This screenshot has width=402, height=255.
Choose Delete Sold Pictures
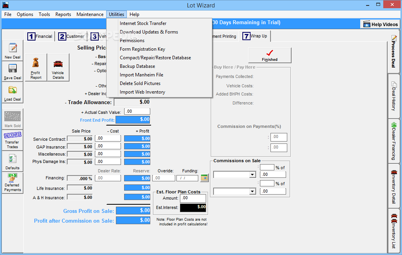[160, 83]
